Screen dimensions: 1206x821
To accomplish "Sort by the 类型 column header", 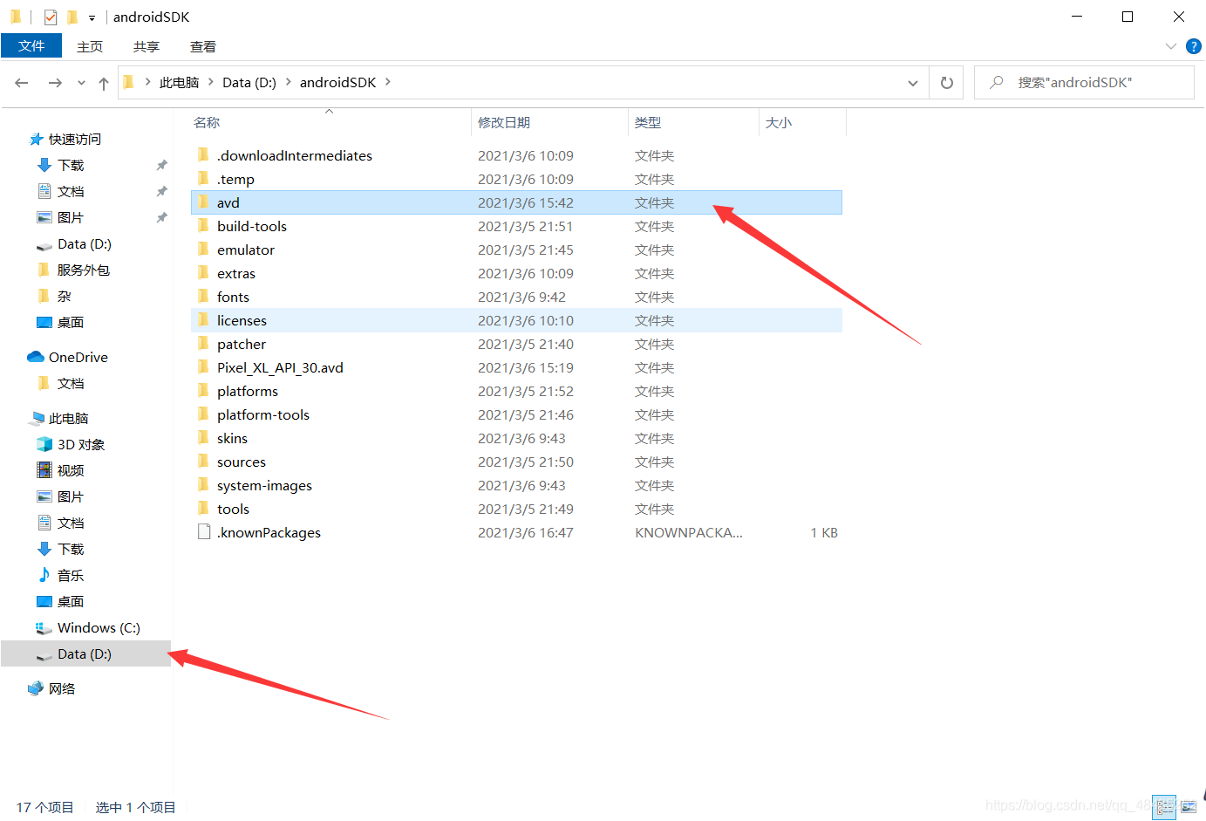I will coord(647,123).
